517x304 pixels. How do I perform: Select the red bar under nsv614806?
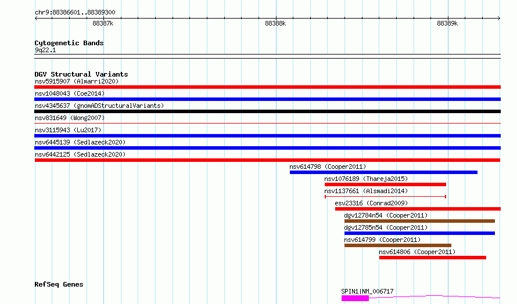433,258
